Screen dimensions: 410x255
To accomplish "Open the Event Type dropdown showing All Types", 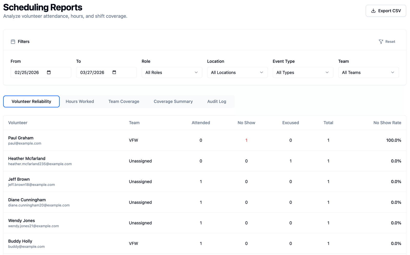I will pos(303,72).
